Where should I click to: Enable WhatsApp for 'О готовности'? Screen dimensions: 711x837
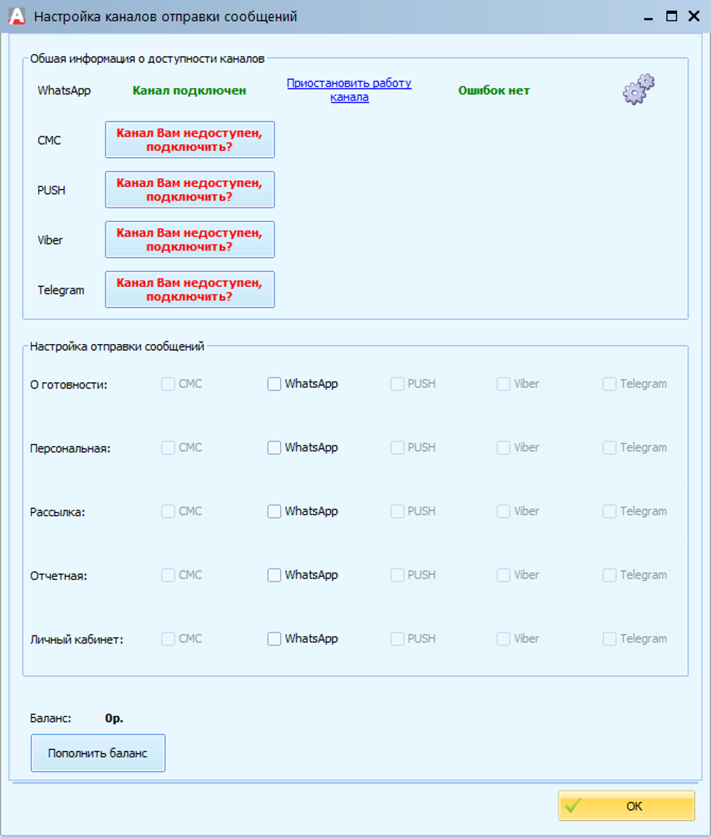pyautogui.click(x=274, y=383)
